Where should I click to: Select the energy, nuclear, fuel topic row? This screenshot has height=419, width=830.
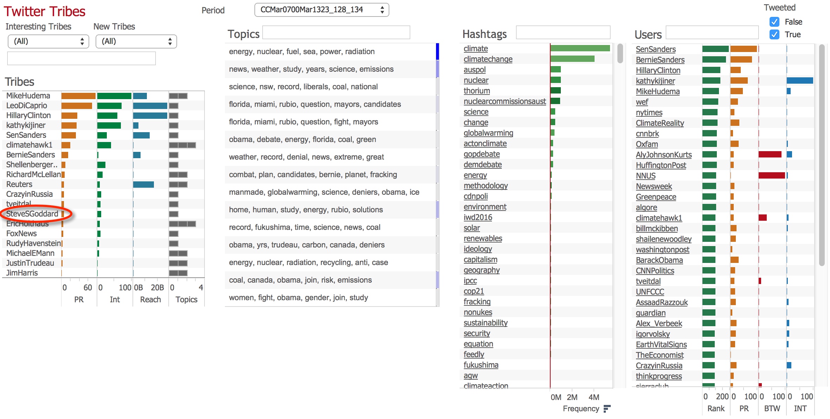[302, 52]
